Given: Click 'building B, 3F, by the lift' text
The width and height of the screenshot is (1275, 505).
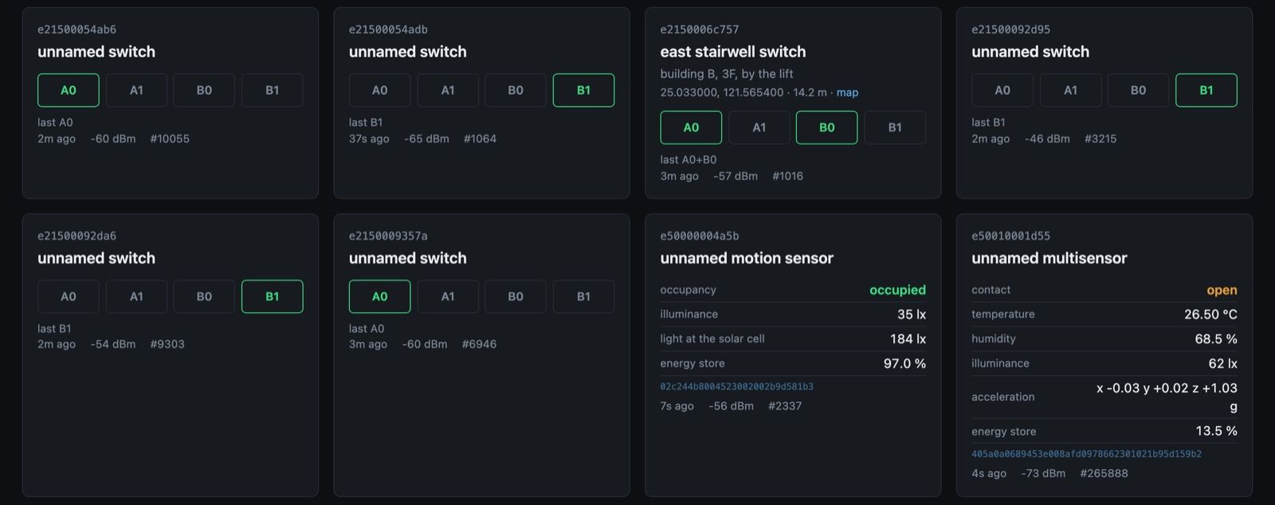Looking at the screenshot, I should tap(727, 74).
